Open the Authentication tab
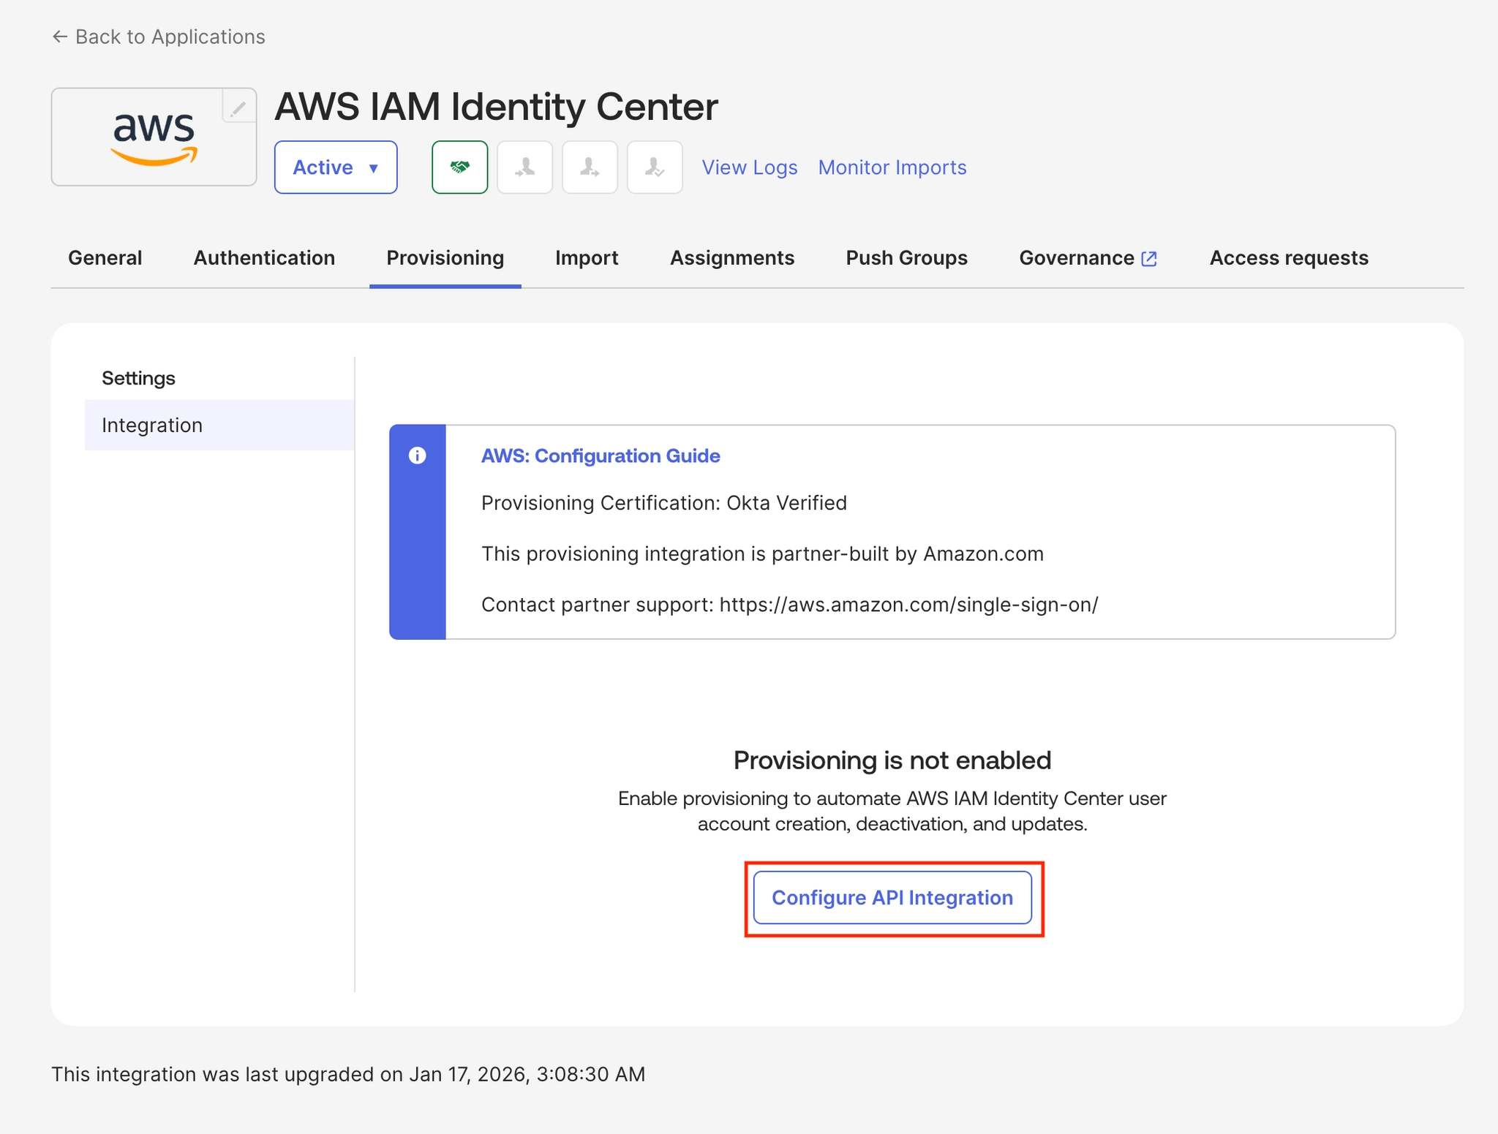The image size is (1498, 1134). pos(264,258)
